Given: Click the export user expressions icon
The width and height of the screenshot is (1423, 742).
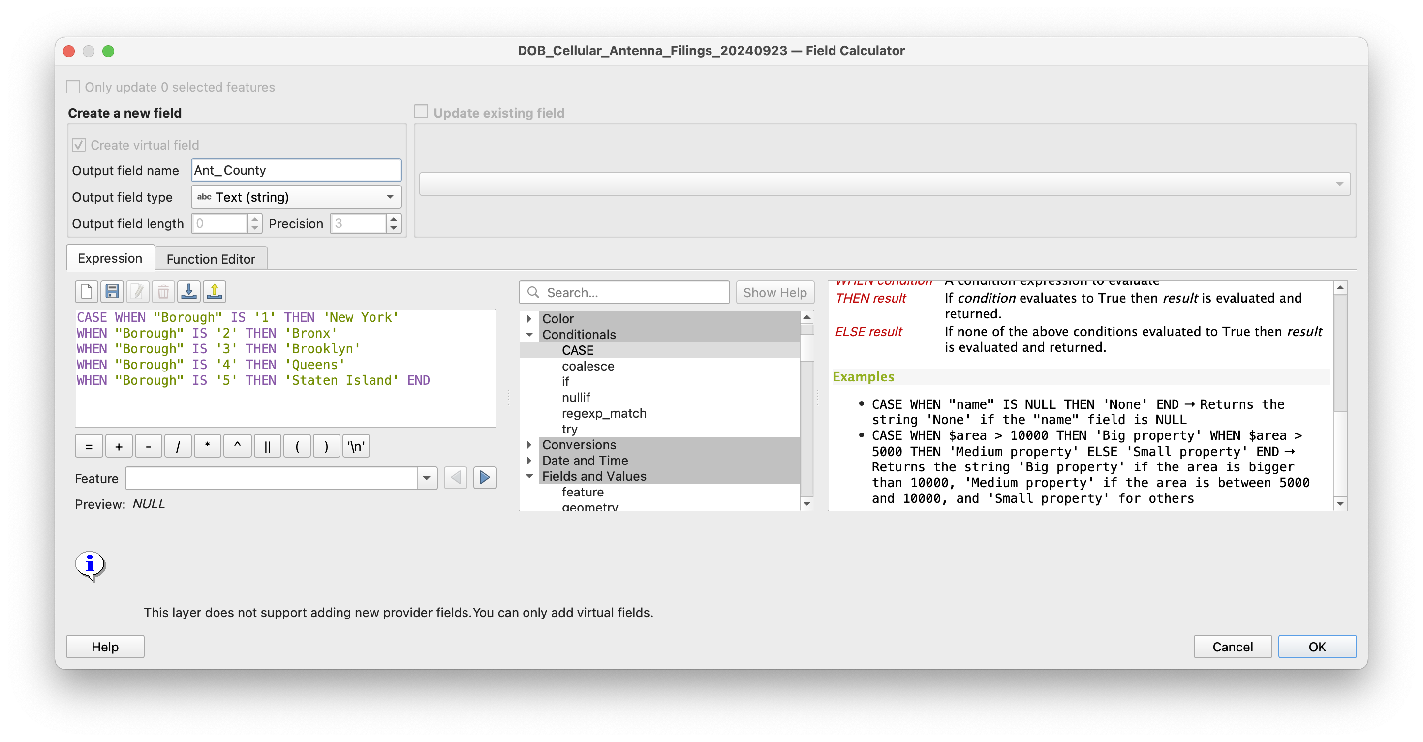Looking at the screenshot, I should [x=215, y=291].
